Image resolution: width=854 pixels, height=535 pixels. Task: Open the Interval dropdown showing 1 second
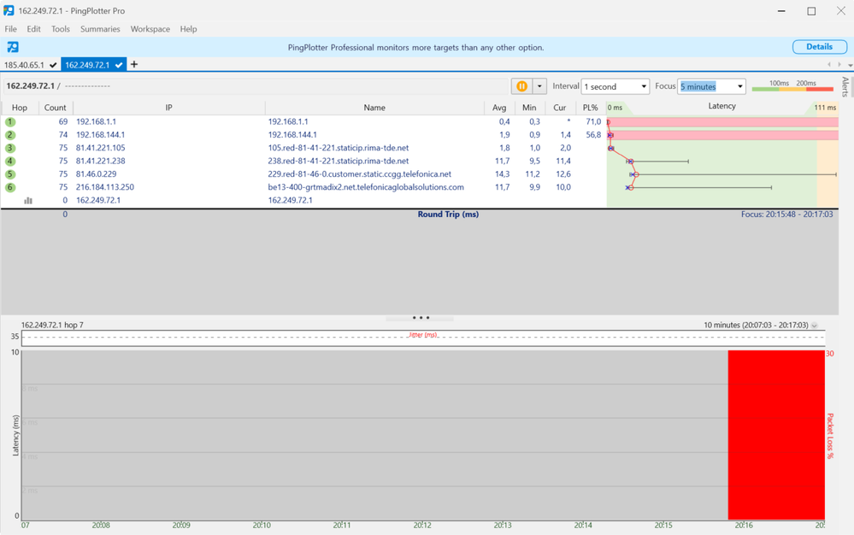pyautogui.click(x=615, y=86)
